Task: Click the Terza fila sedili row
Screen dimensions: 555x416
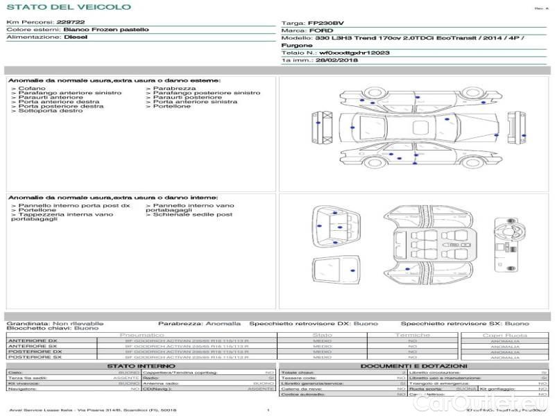Action: [x=74, y=378]
